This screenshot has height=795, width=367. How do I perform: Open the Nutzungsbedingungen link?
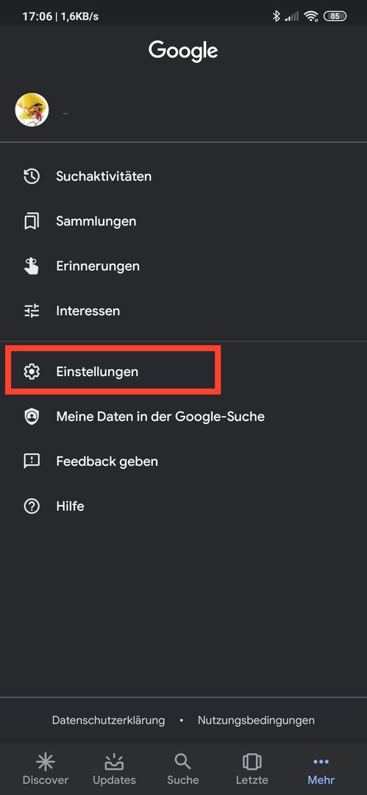(256, 720)
